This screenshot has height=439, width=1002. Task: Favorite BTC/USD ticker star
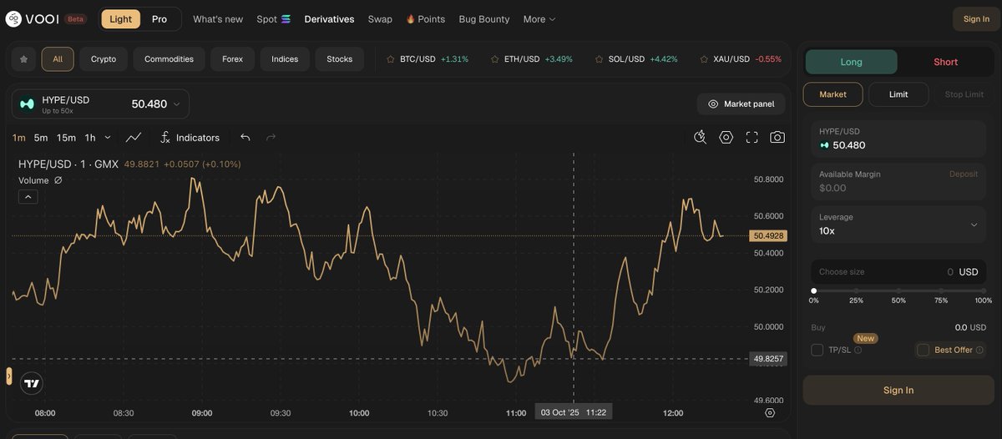coord(390,59)
